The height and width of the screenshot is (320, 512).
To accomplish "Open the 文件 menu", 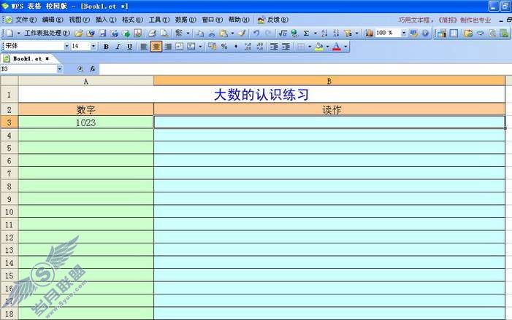I will [x=26, y=20].
